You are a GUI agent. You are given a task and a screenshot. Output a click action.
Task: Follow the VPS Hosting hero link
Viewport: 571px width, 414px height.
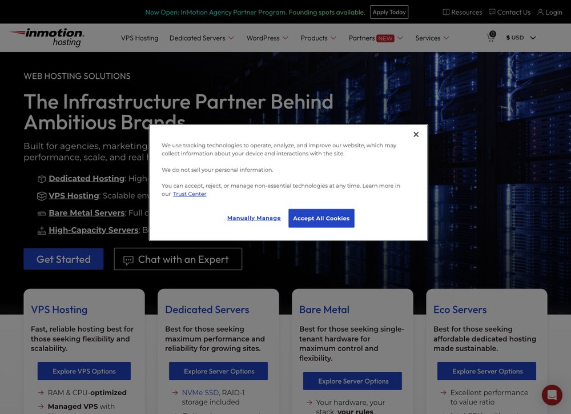point(74,195)
